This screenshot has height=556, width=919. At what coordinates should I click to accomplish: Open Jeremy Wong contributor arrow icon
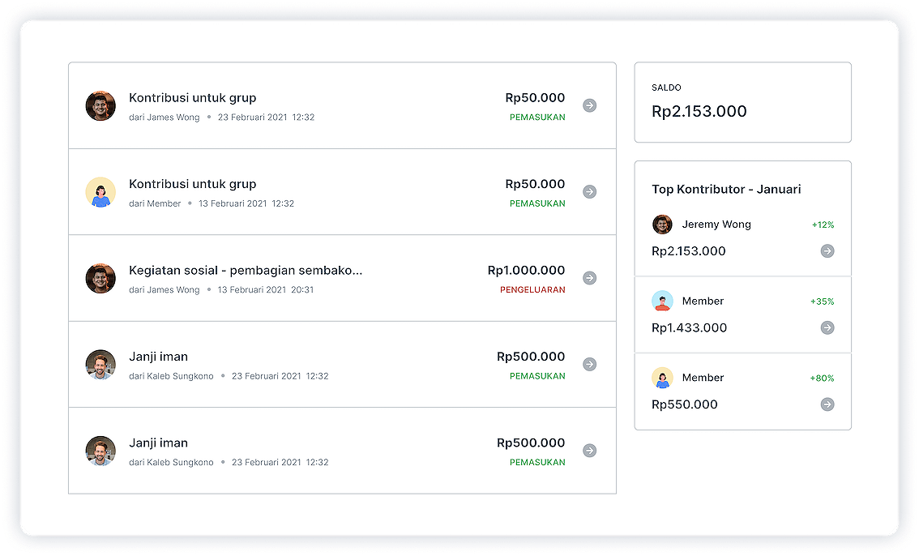pyautogui.click(x=827, y=251)
